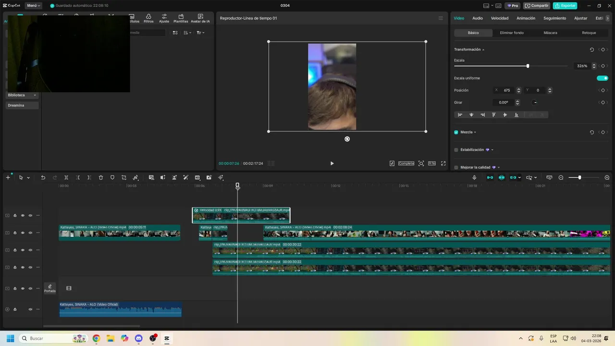Select the crop tool in timeline toolbar

124,178
